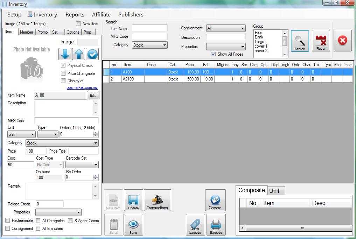
Task: Tick the Redeemable checkbox
Action: [x=8, y=220]
